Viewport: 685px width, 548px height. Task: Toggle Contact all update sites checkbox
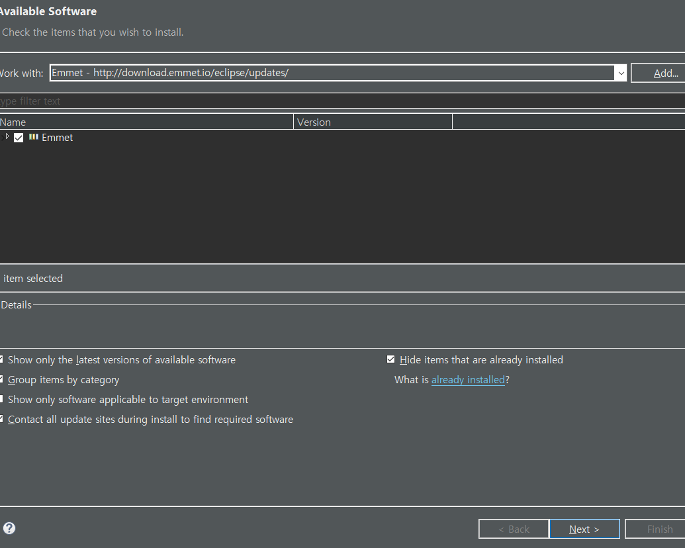[1, 419]
